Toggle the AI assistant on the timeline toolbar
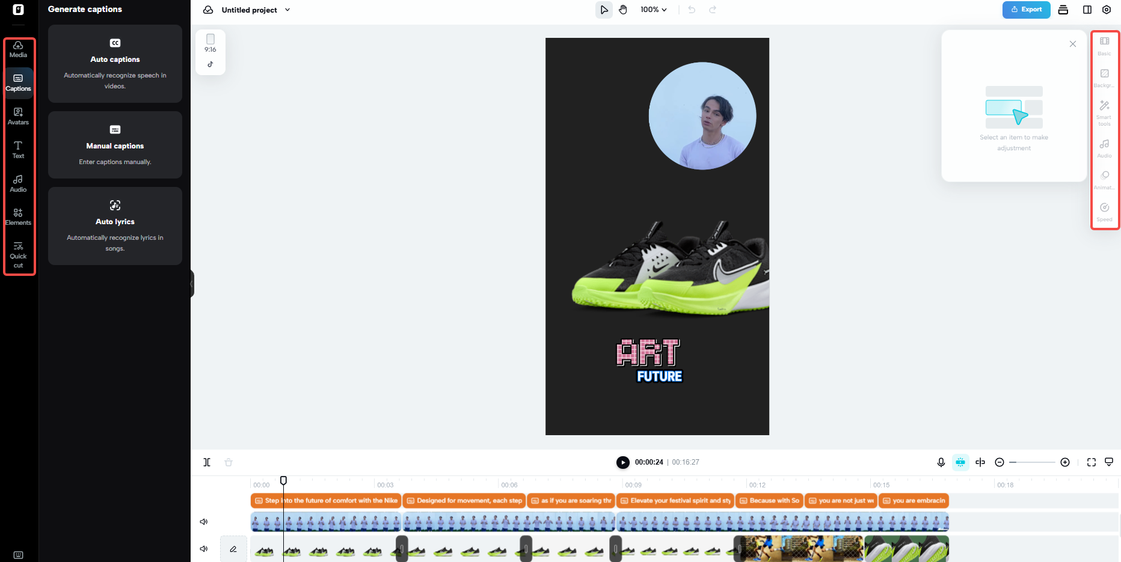This screenshot has height=562, width=1121. (960, 462)
